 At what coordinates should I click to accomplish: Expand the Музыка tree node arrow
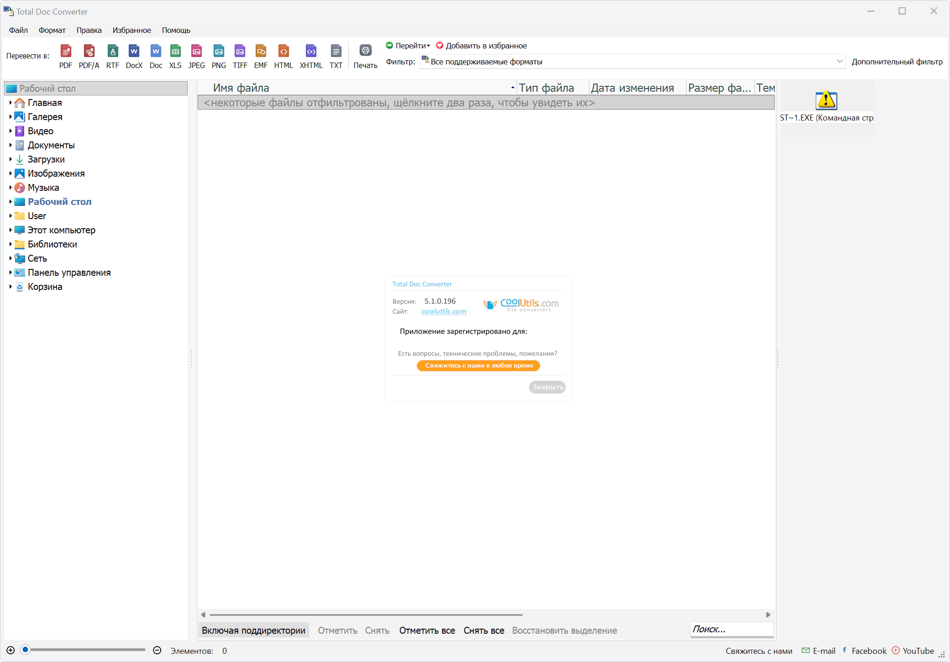pos(10,188)
